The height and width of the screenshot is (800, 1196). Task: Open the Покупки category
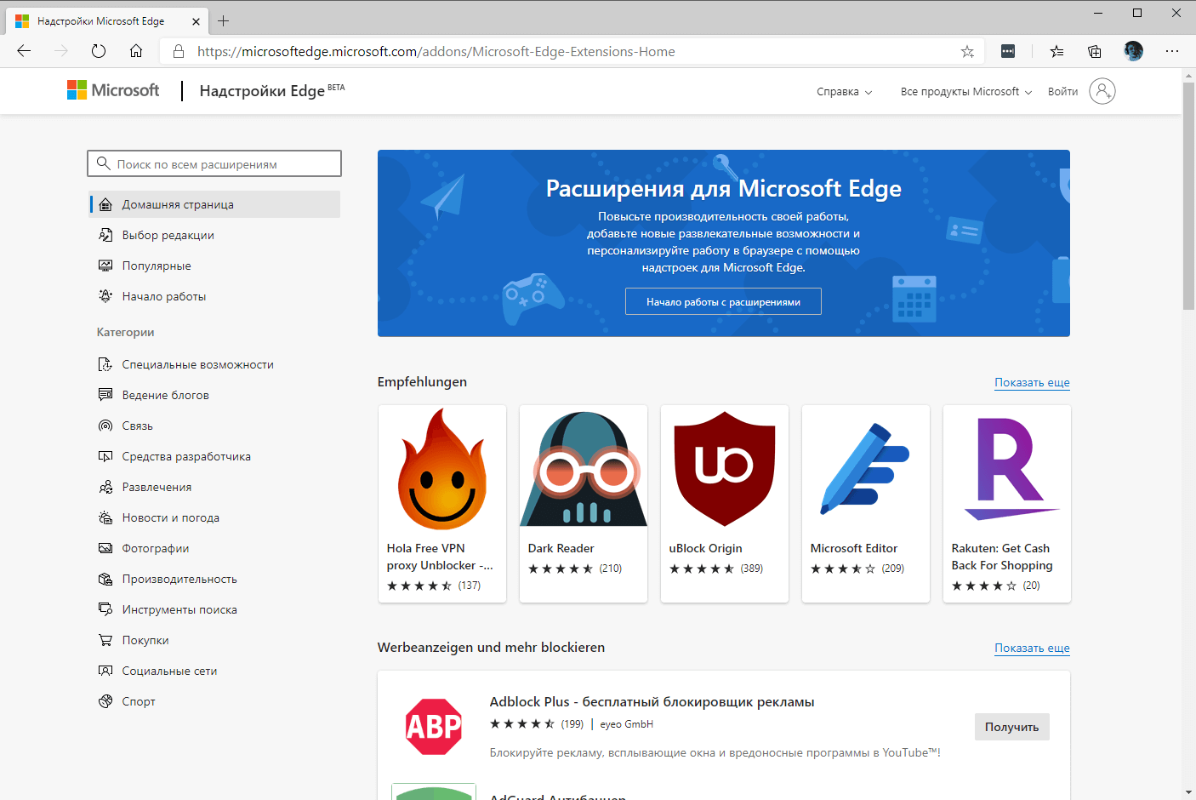point(145,640)
